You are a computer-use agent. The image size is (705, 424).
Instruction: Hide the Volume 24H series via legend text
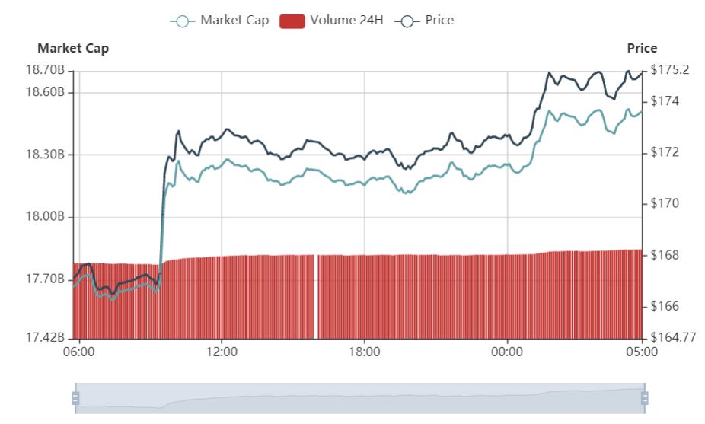346,21
